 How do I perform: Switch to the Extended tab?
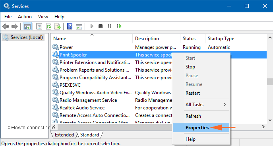64,135
